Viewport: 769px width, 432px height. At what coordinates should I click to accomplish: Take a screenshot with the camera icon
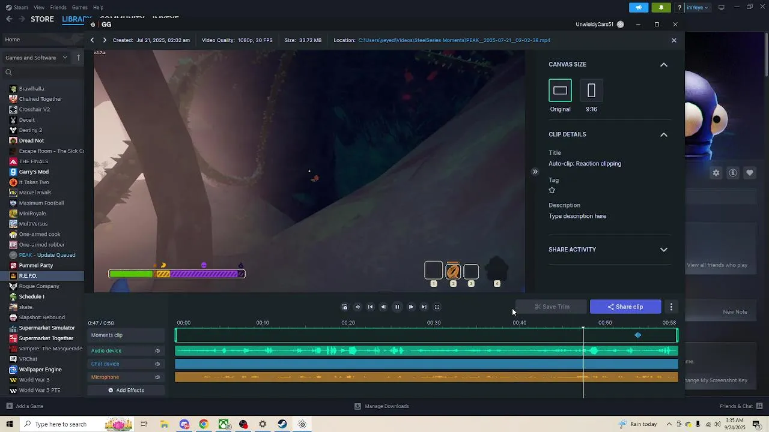point(345,307)
